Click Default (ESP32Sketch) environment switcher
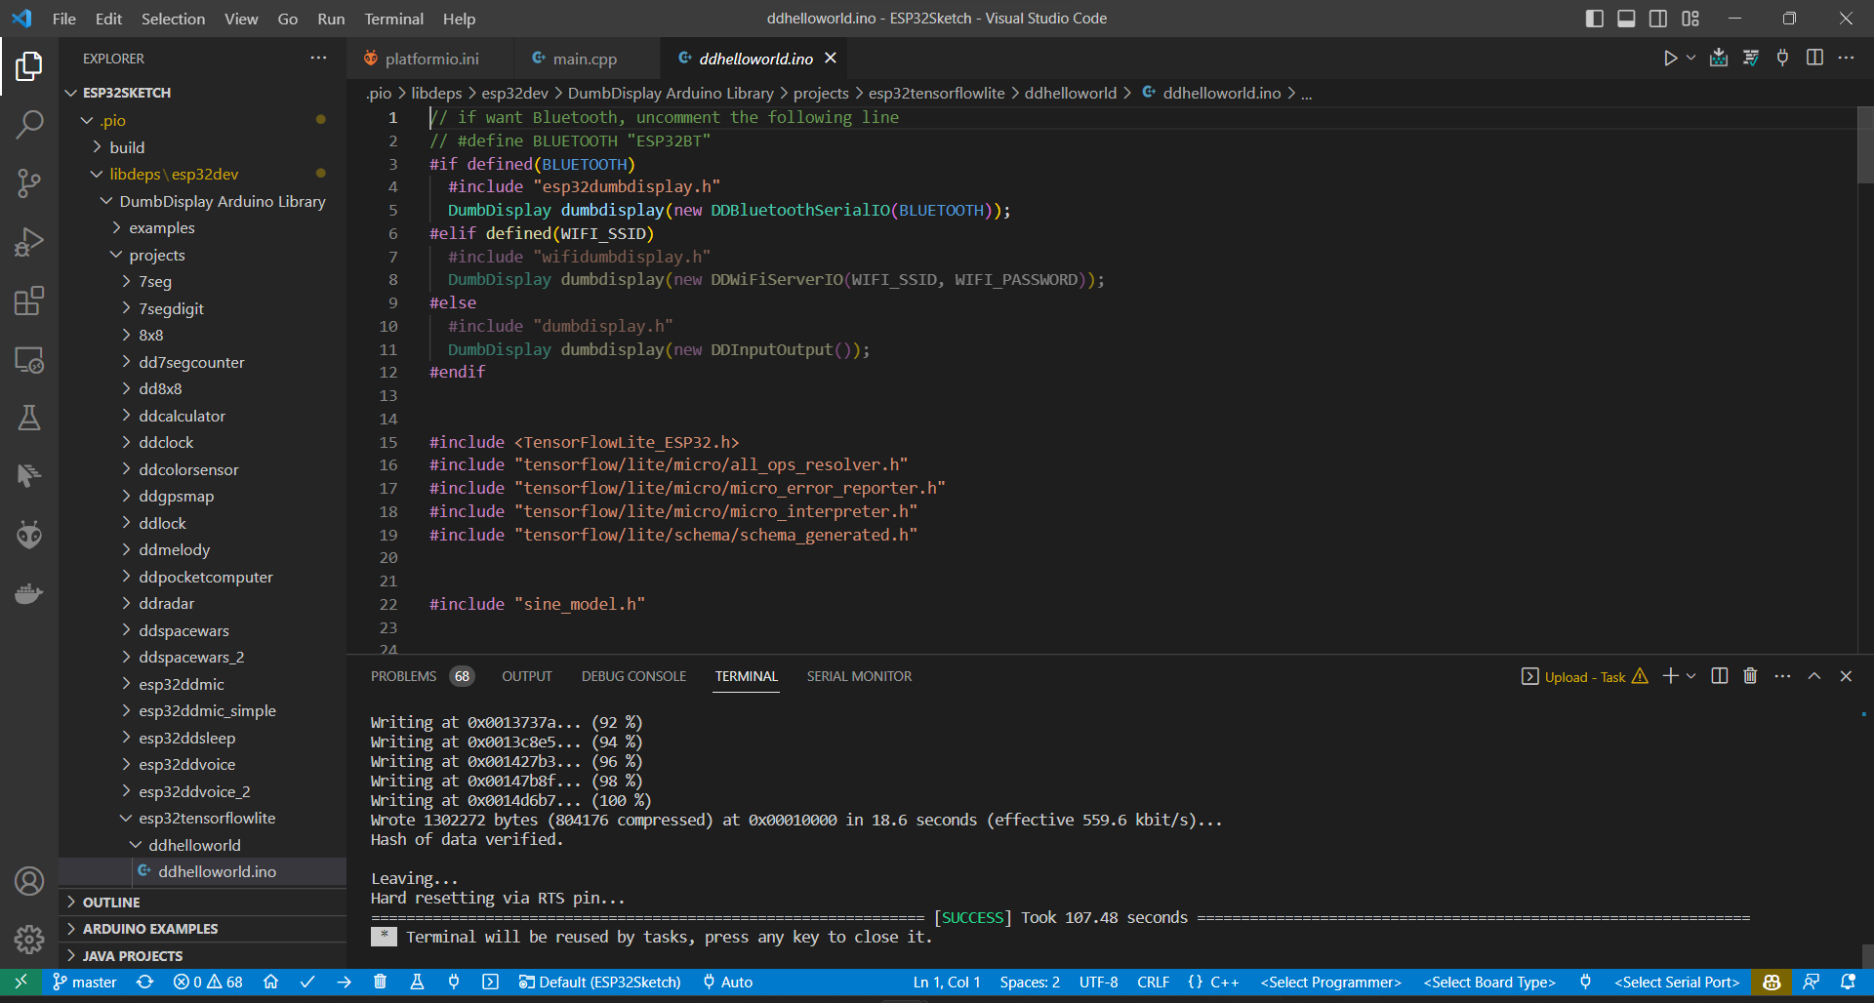The image size is (1874, 1003). tap(599, 983)
